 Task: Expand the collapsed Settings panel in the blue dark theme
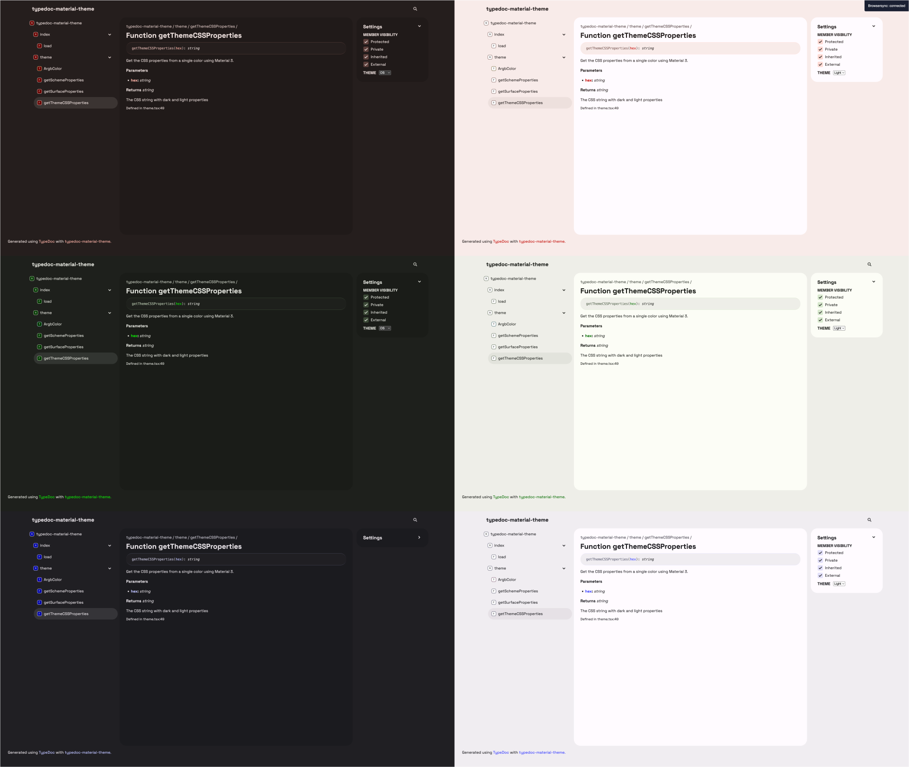click(419, 538)
